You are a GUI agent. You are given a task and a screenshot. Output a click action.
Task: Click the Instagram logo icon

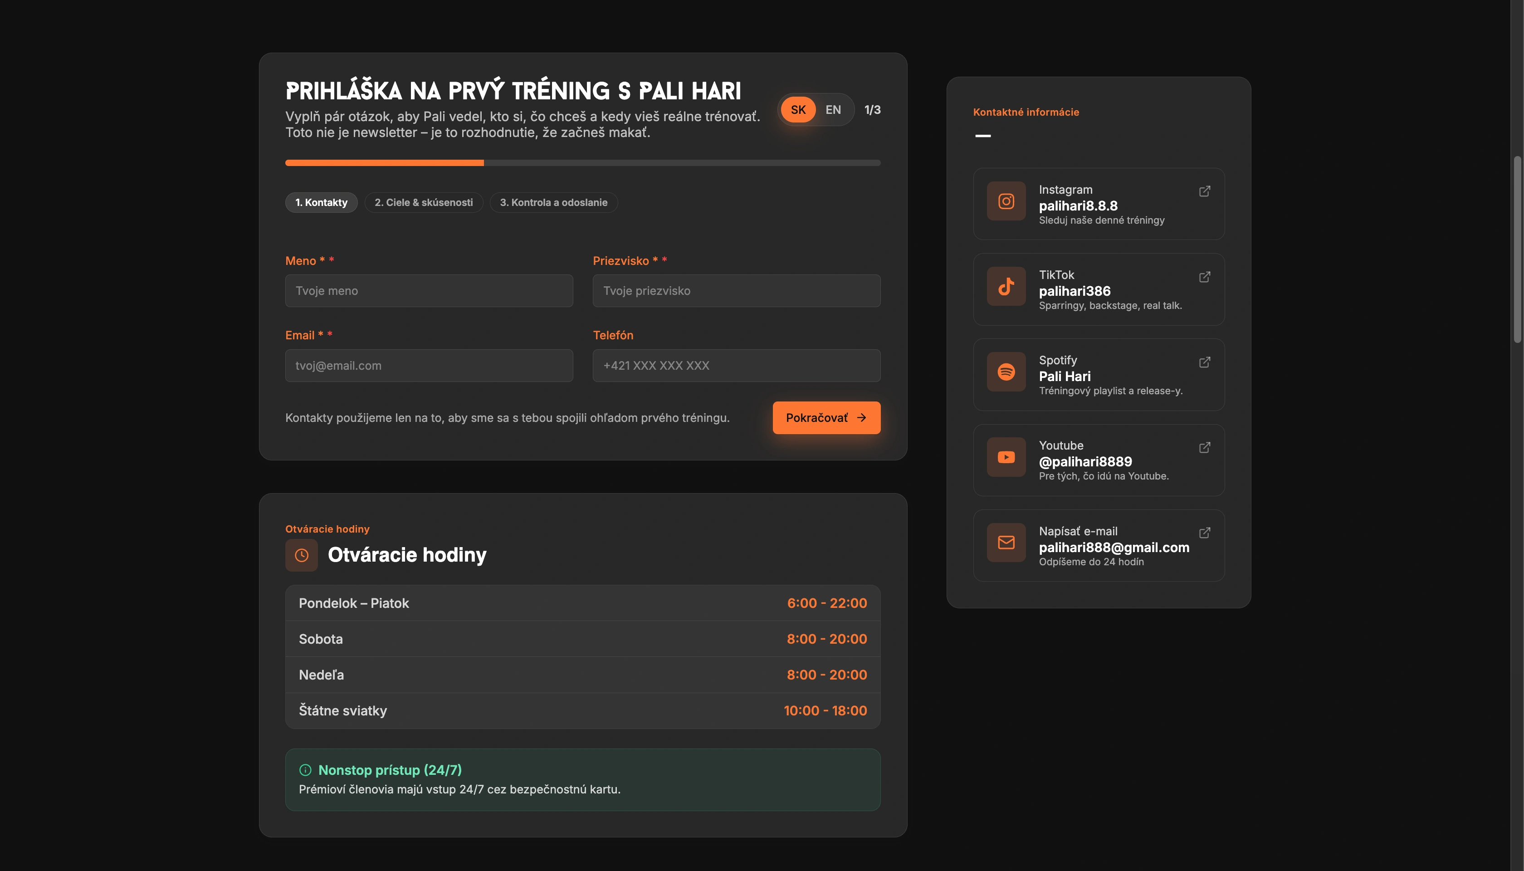point(1006,201)
